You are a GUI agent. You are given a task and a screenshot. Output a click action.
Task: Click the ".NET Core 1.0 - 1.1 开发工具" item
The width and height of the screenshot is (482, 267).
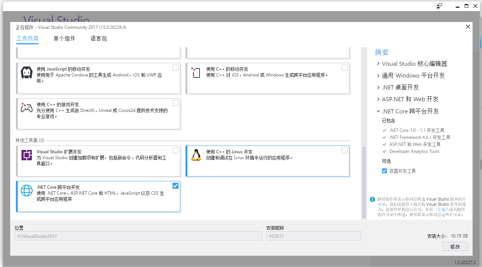417,130
